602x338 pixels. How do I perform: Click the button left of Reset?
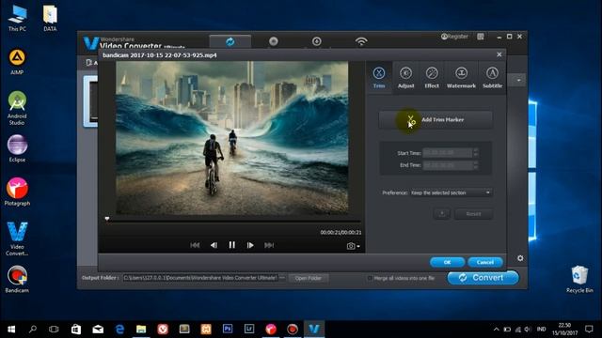[441, 214]
